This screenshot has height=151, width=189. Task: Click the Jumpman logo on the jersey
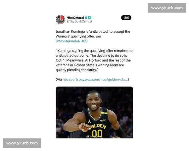[x=89, y=121]
